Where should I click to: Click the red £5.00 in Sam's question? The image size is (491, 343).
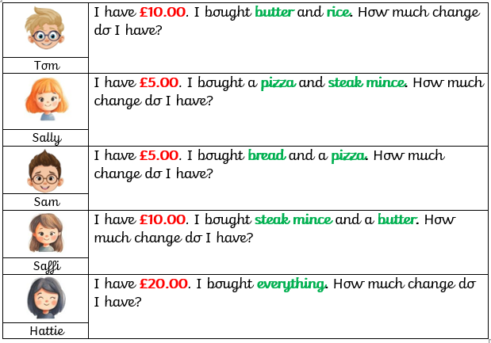(x=159, y=156)
